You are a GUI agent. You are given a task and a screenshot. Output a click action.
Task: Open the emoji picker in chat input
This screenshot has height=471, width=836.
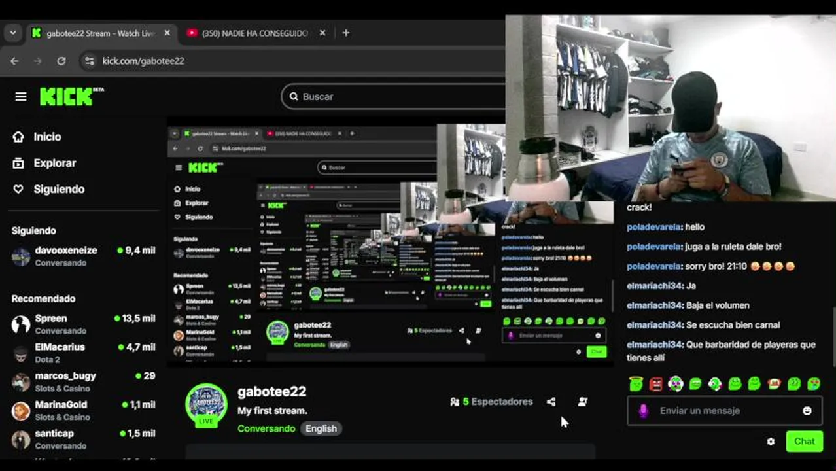(x=807, y=411)
